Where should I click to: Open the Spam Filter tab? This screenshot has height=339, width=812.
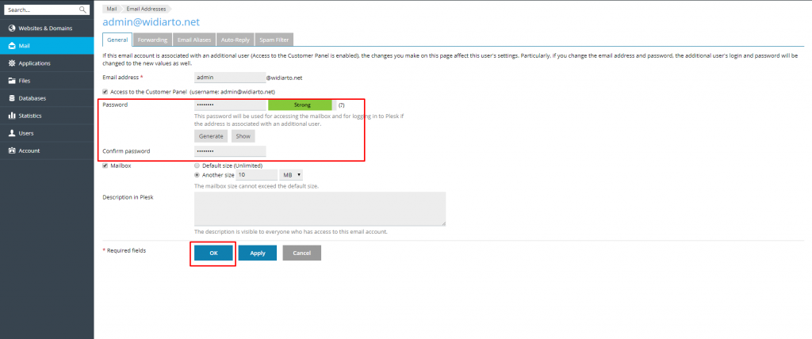click(274, 40)
